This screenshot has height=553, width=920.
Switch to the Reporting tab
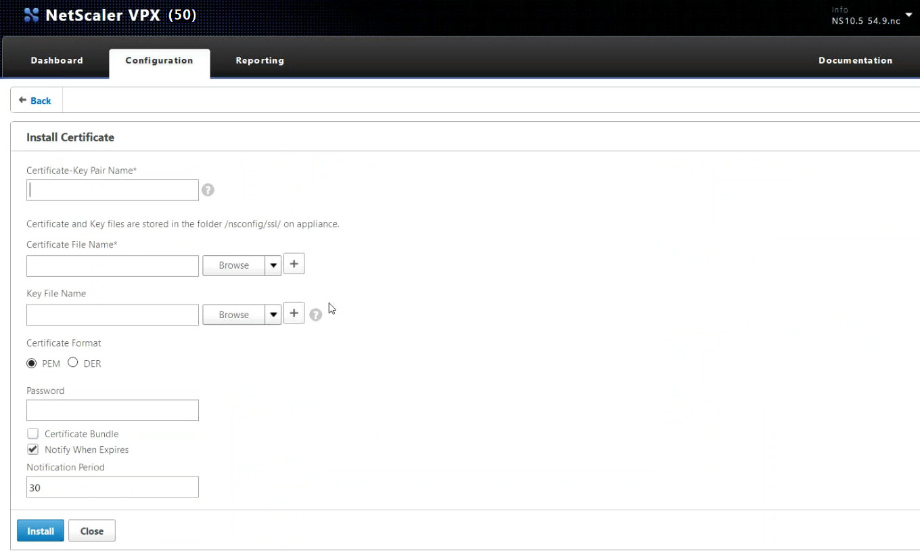point(260,60)
